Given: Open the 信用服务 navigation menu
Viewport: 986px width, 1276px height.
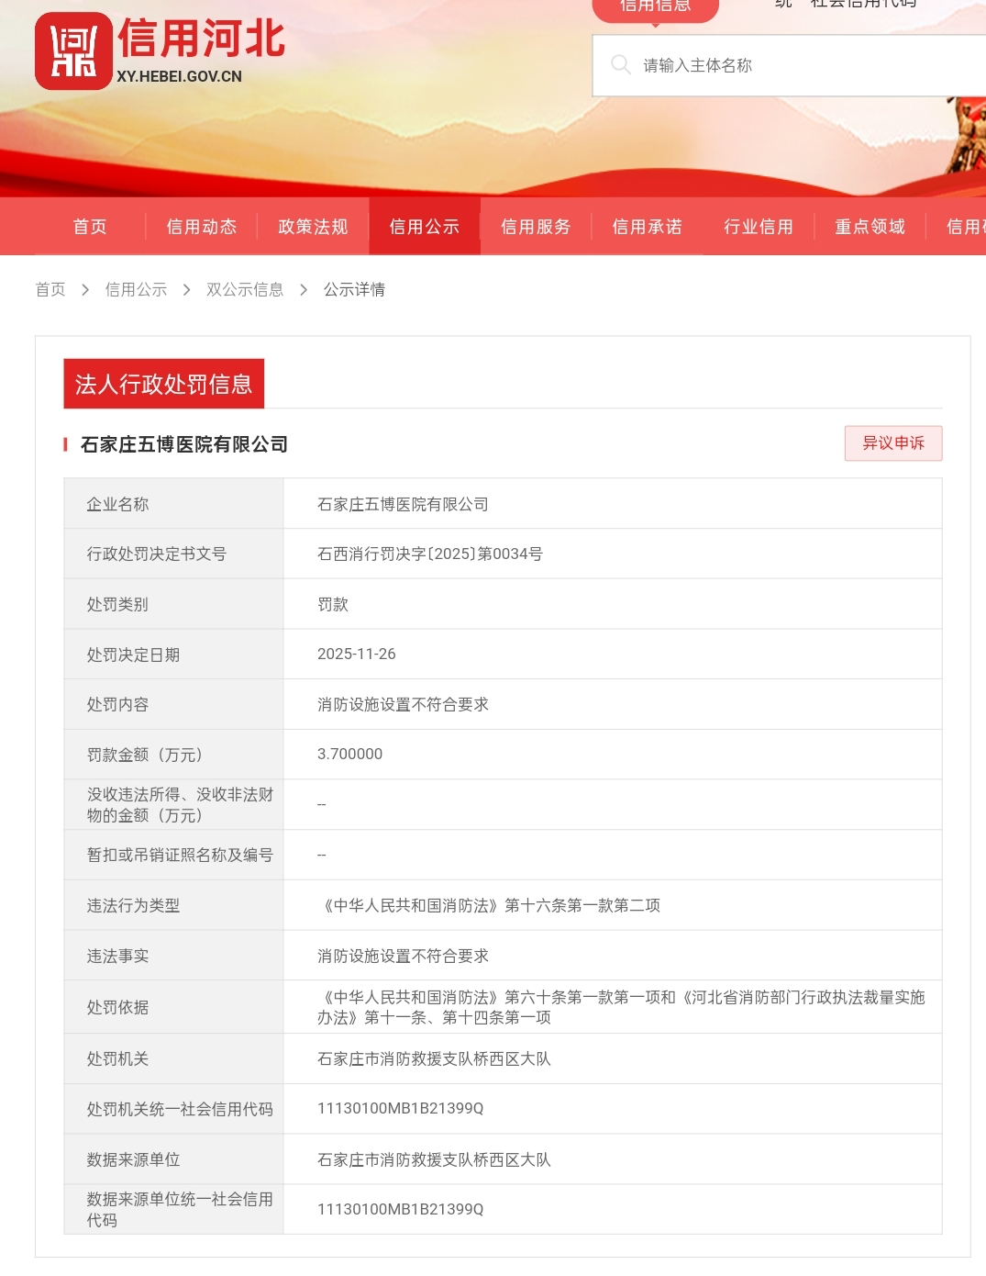Looking at the screenshot, I should [x=536, y=227].
